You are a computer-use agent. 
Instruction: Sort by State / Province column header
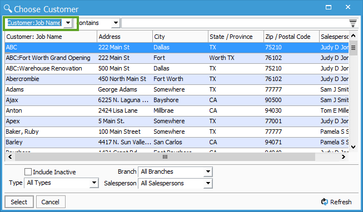click(236, 37)
